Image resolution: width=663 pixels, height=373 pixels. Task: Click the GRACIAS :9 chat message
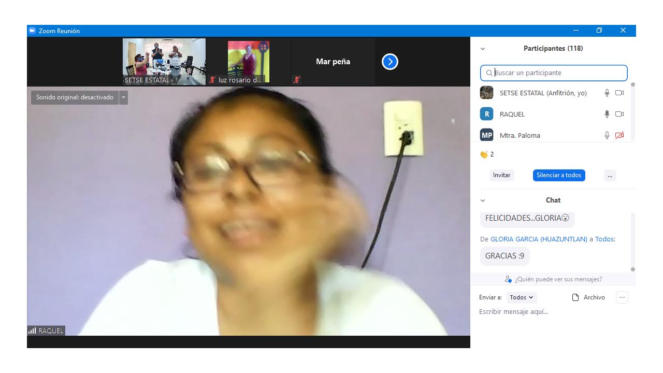pyautogui.click(x=505, y=256)
